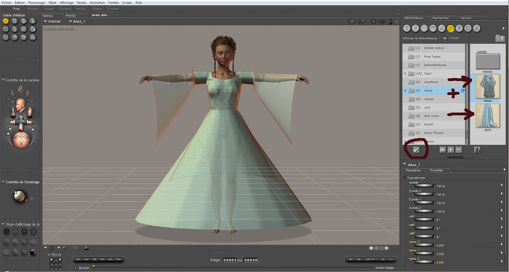Select the Twist editing tool
The width and height of the screenshot is (509, 272).
tap(15, 21)
